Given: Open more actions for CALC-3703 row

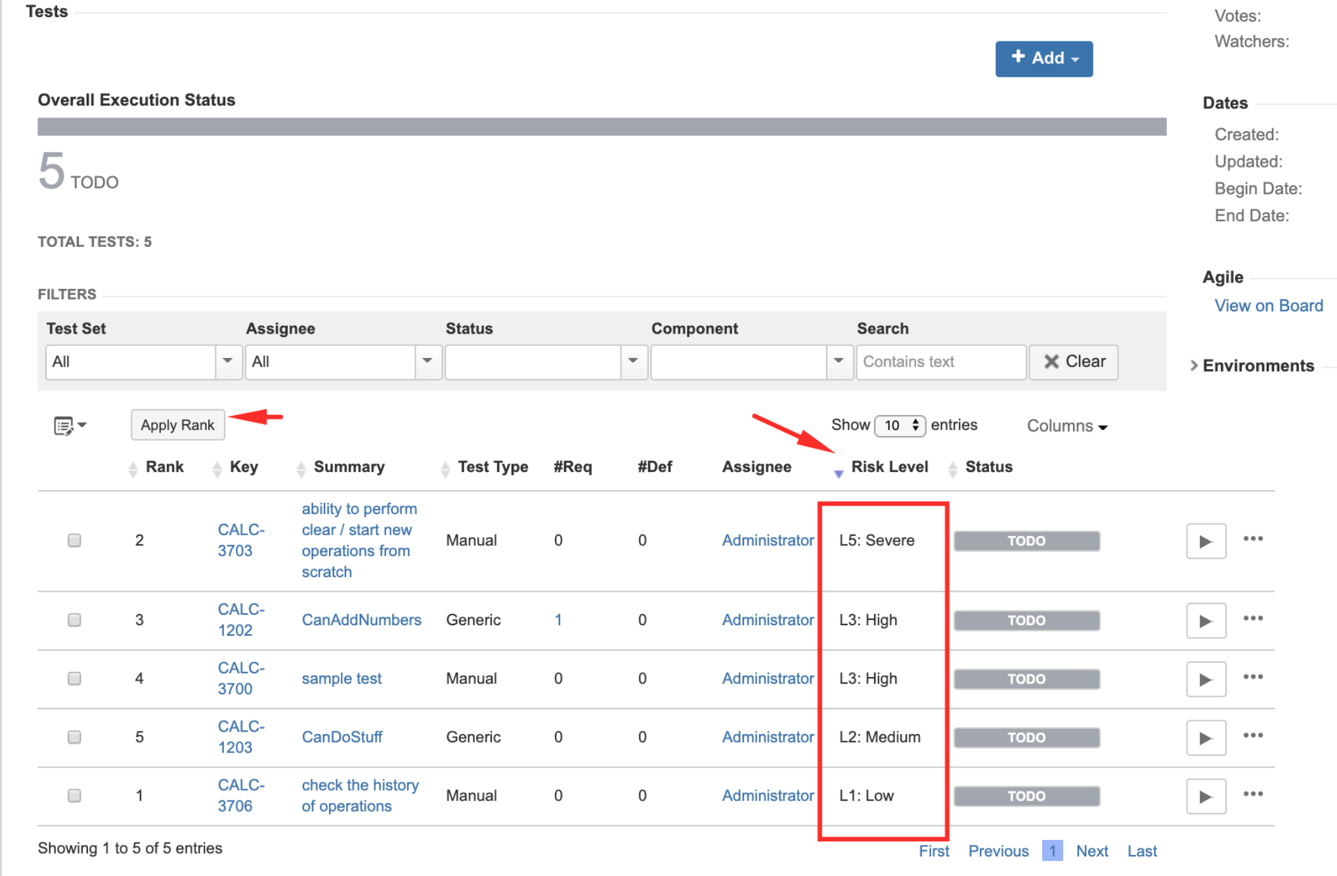Looking at the screenshot, I should click(1253, 538).
